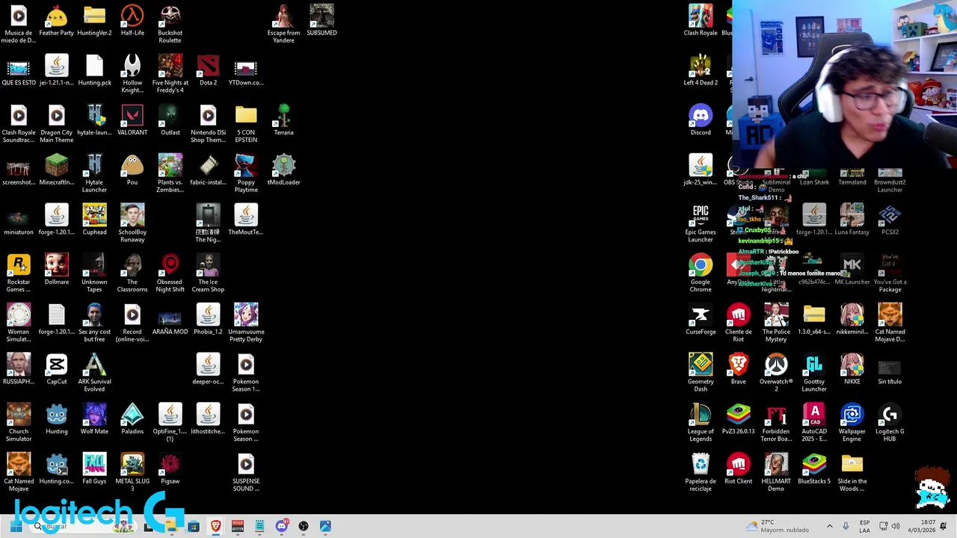This screenshot has width=957, height=538.
Task: Open Microsoft Store from the taskbar
Action: point(194,526)
